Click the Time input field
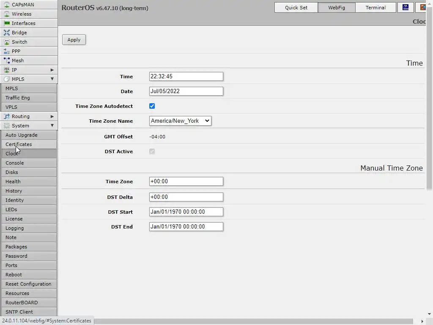Screen dimensions: 433x325 pos(186,77)
